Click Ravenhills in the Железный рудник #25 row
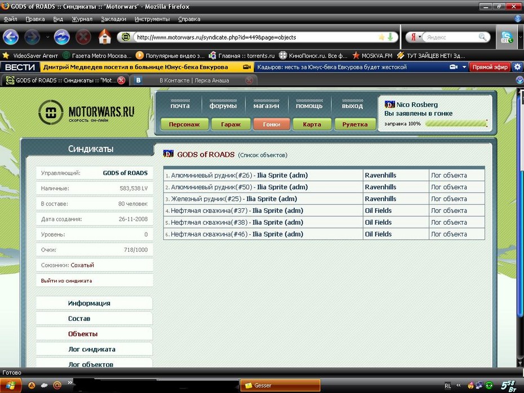This screenshot has height=393, width=524. click(x=380, y=199)
